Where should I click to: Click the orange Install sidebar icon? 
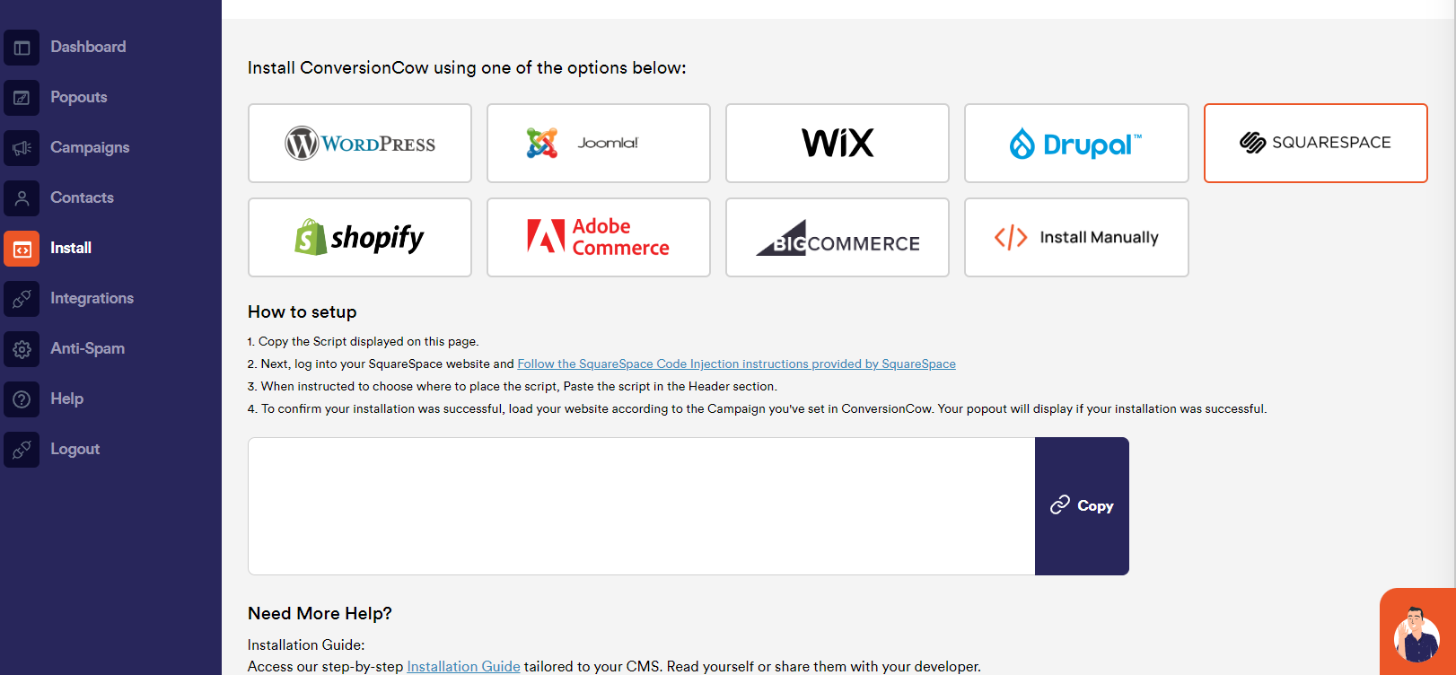(22, 249)
